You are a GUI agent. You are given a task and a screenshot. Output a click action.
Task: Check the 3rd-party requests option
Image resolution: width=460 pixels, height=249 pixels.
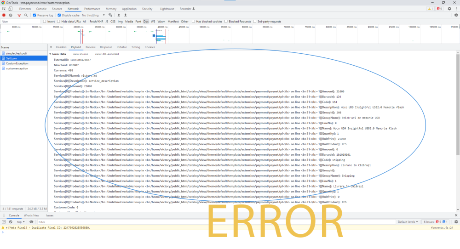255,22
